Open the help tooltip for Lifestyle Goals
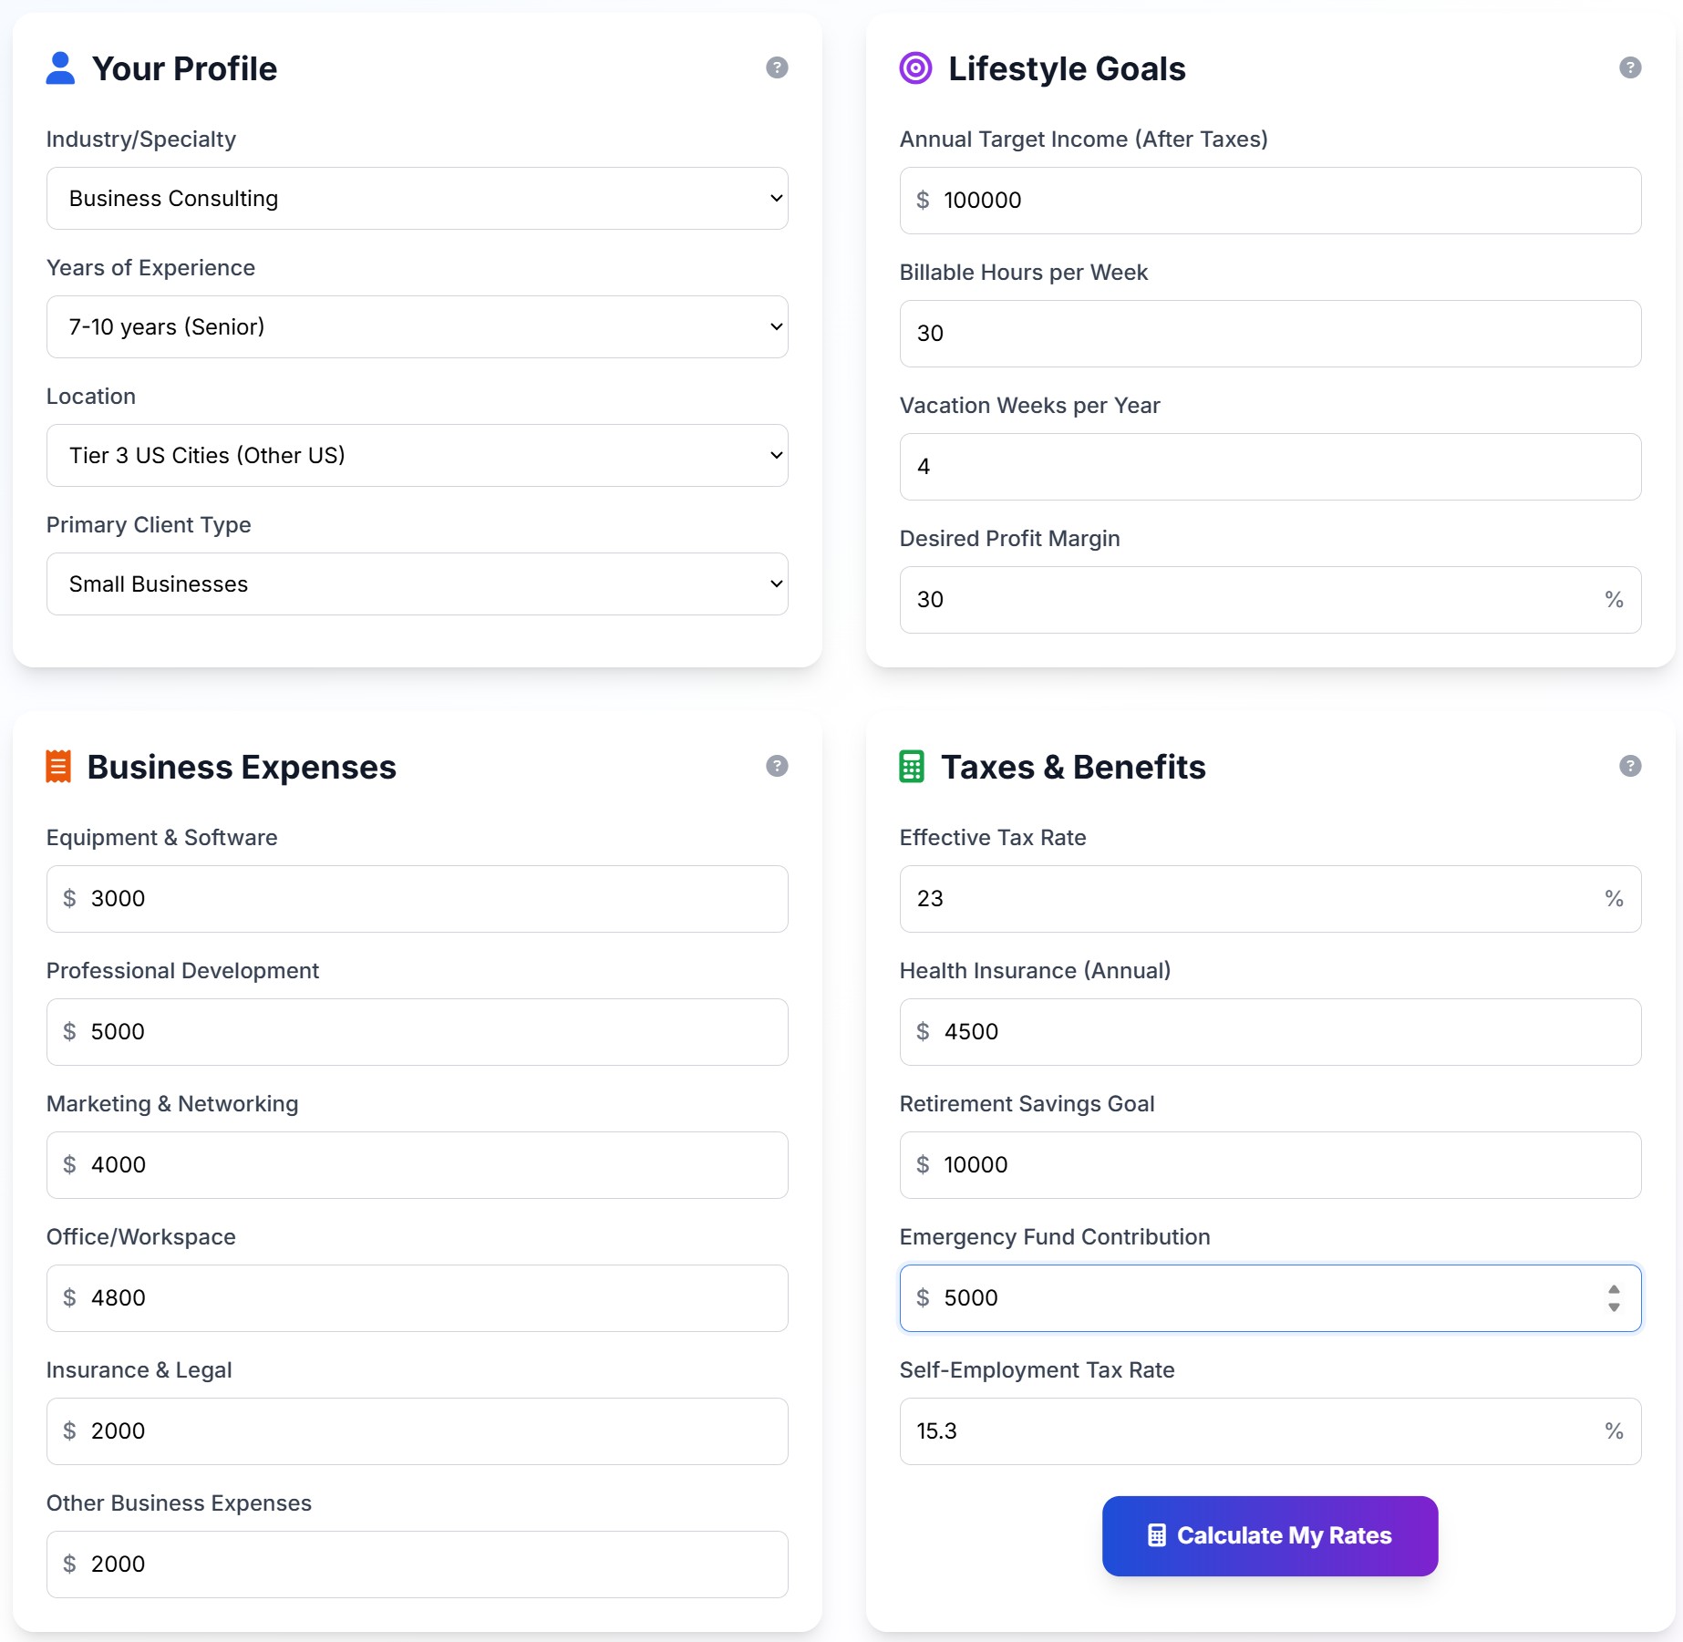 [x=1630, y=67]
